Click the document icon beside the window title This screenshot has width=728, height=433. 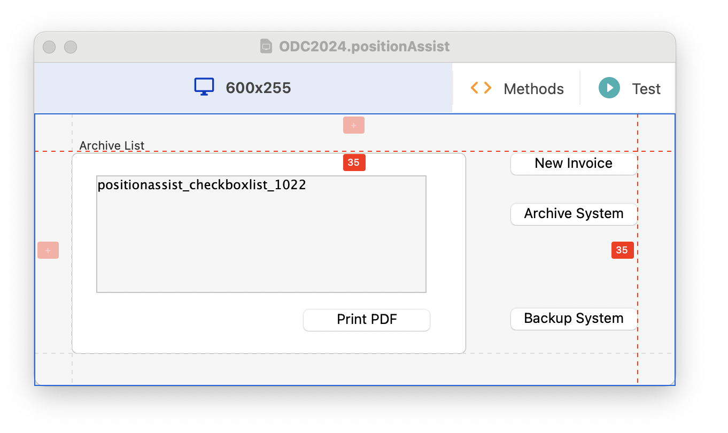(266, 47)
